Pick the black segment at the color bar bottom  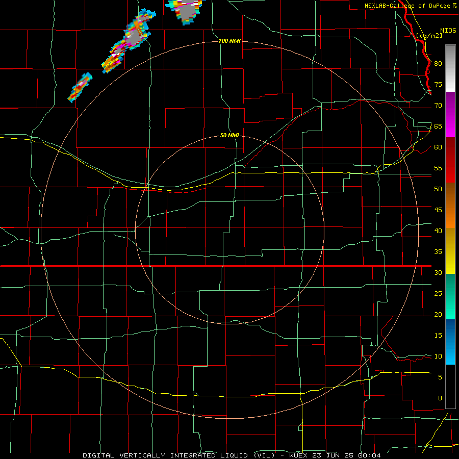point(450,387)
